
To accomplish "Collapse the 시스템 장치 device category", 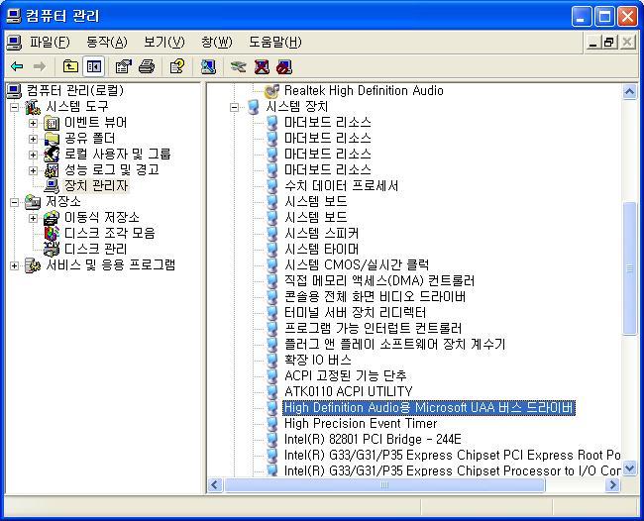I will point(234,108).
